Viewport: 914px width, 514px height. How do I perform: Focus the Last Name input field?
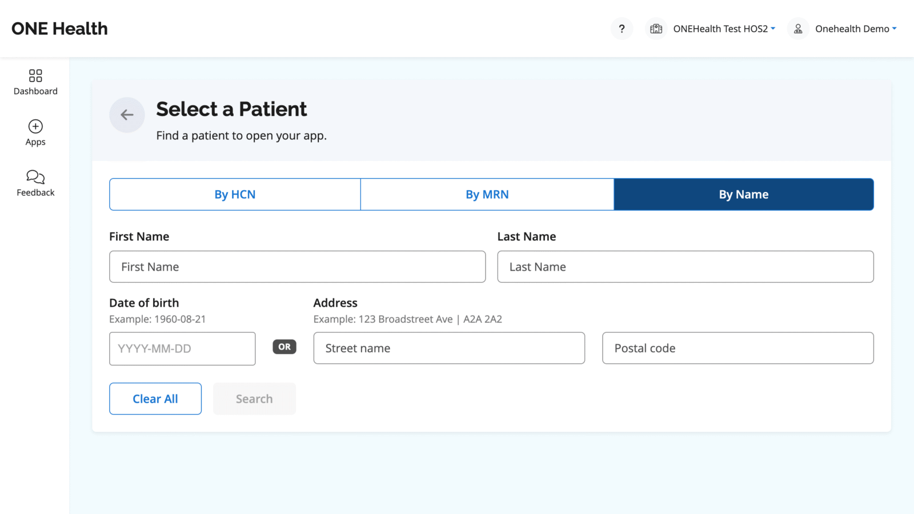point(685,267)
